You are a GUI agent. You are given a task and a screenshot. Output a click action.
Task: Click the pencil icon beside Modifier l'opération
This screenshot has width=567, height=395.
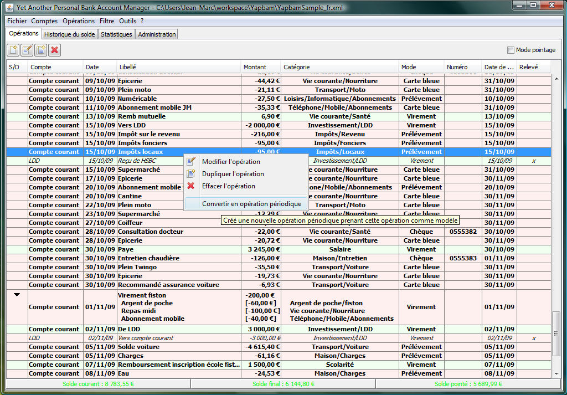[x=191, y=161]
